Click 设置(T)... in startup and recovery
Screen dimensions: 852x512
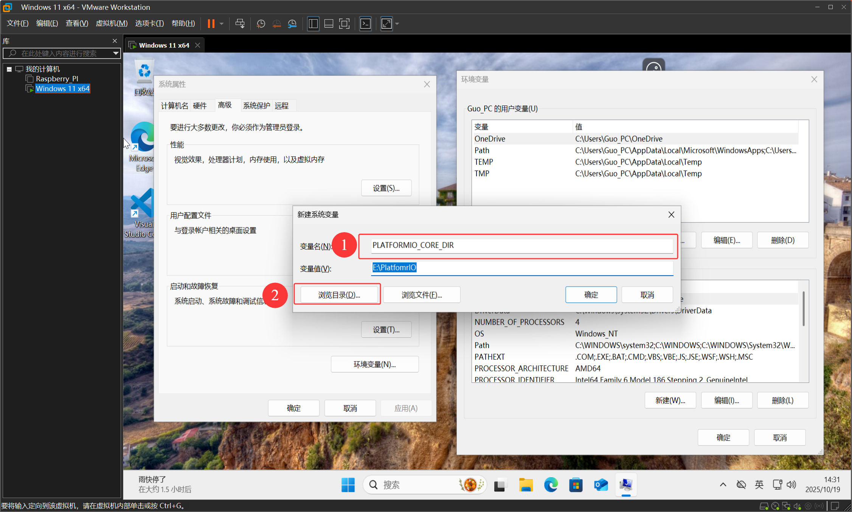coord(386,330)
